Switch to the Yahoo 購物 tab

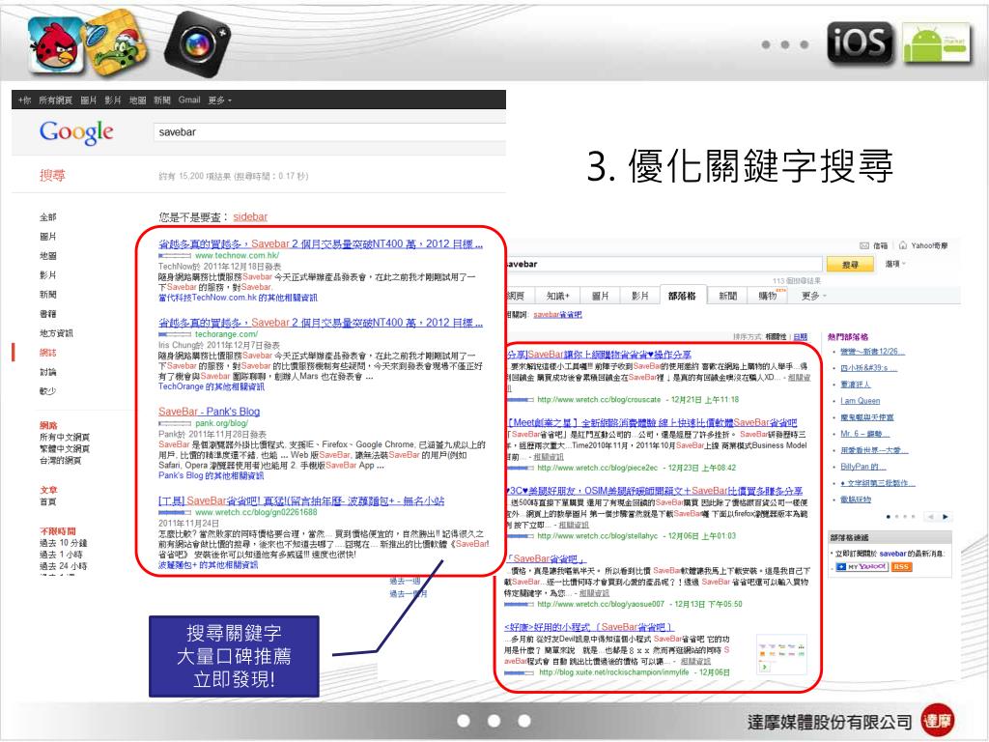tap(768, 296)
